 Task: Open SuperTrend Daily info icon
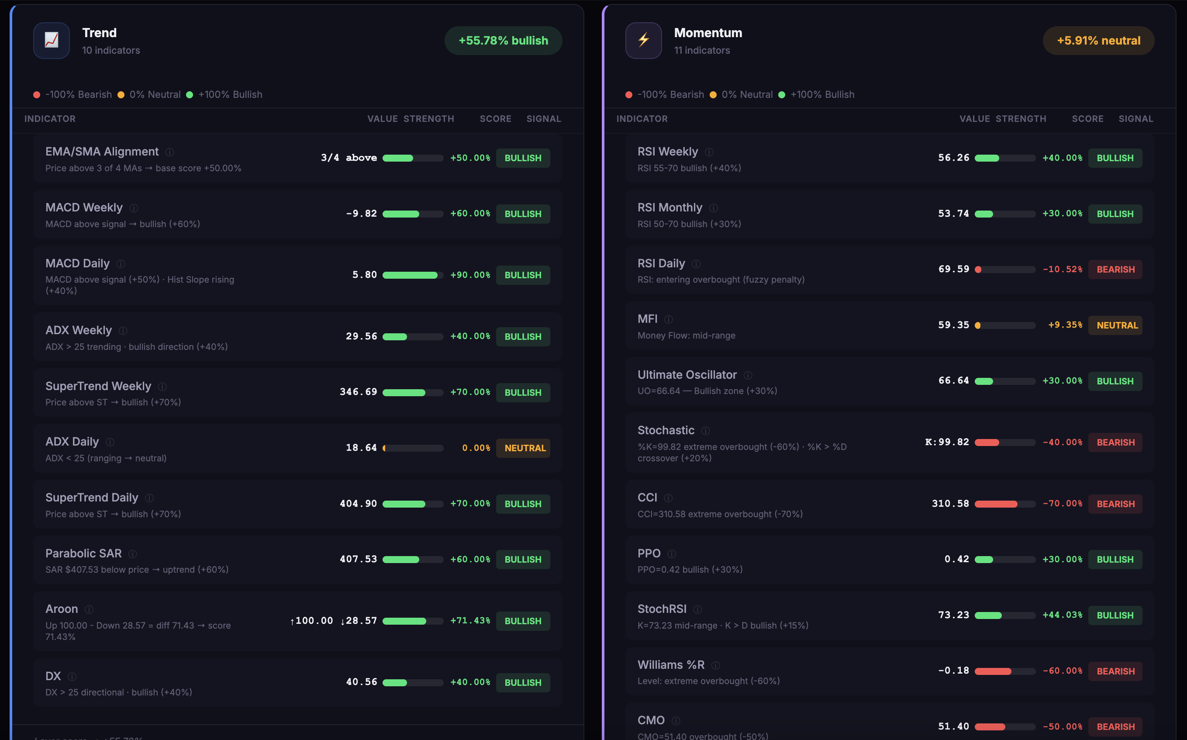[x=149, y=498]
